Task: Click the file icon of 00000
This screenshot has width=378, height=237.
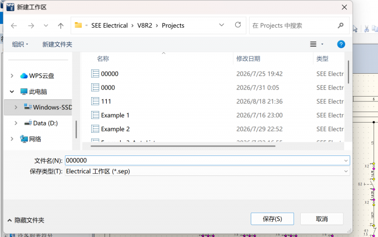Action: coord(95,74)
